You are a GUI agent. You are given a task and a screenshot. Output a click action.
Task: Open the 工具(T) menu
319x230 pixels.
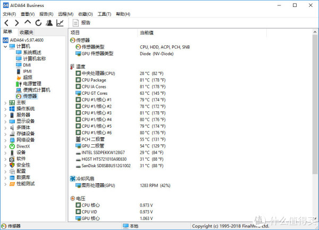point(104,14)
